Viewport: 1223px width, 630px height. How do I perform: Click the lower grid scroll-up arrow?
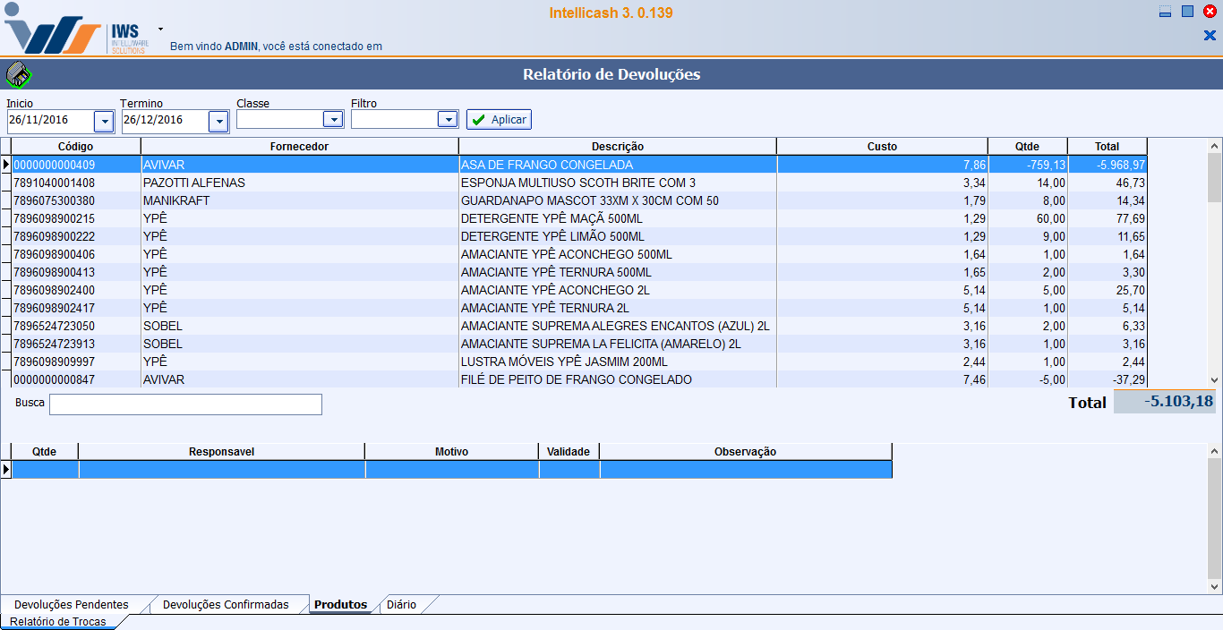pos(1215,451)
